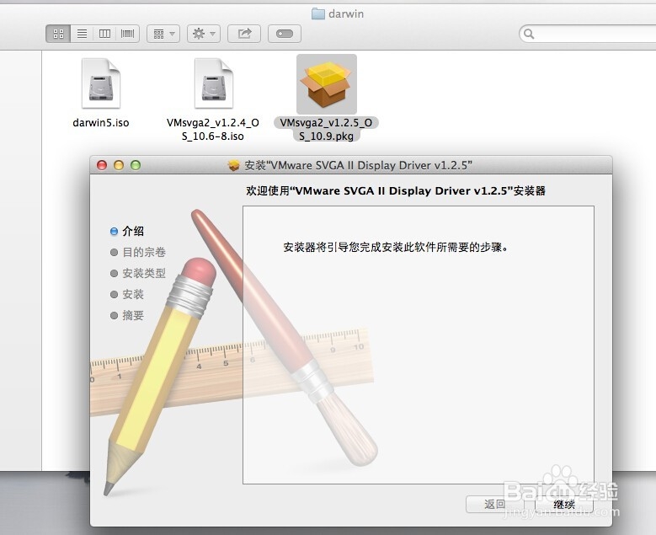Switch Finder to Cover Flow view
The width and height of the screenshot is (656, 535).
[128, 34]
